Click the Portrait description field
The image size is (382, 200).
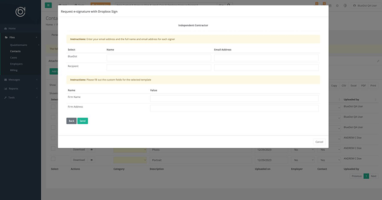pyautogui.click(x=201, y=160)
